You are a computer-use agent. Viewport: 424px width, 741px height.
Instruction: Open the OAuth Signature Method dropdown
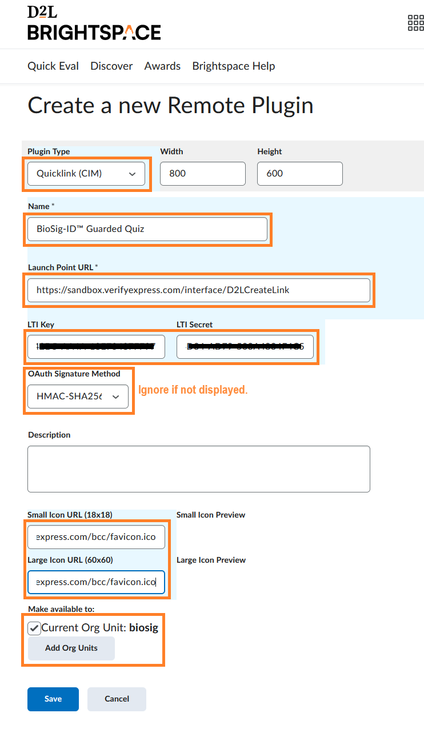(78, 396)
